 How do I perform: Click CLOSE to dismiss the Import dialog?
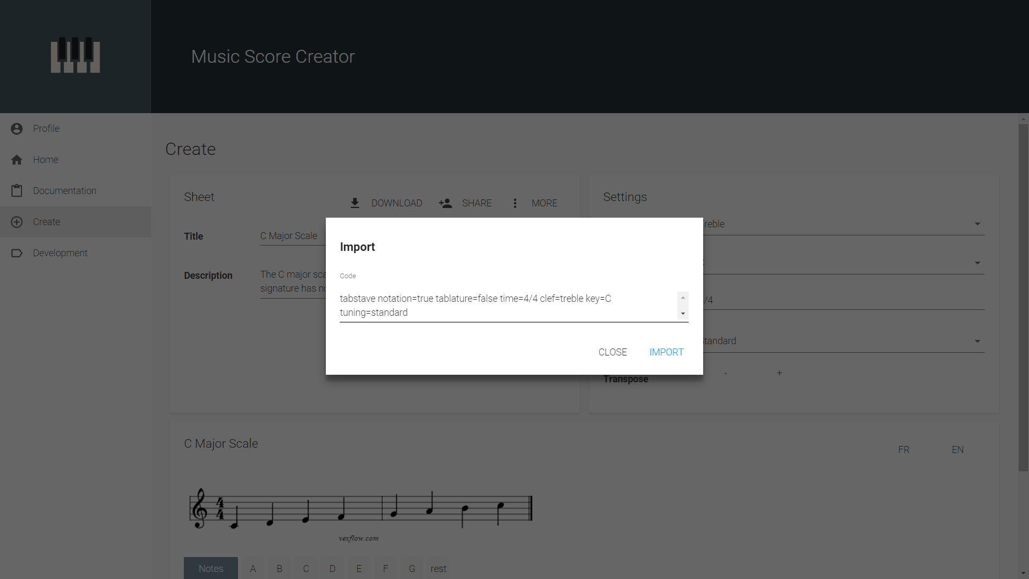(x=612, y=352)
